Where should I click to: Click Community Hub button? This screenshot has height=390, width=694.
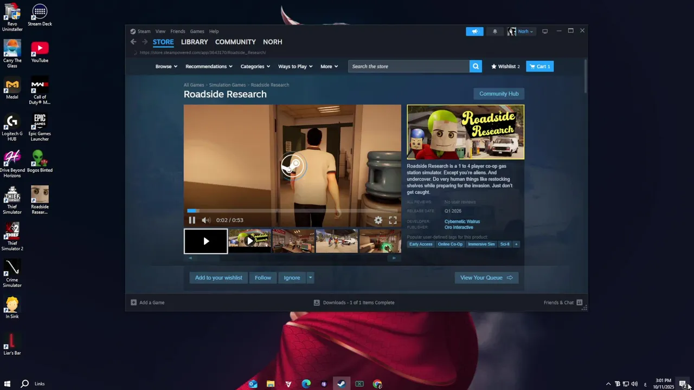point(499,94)
